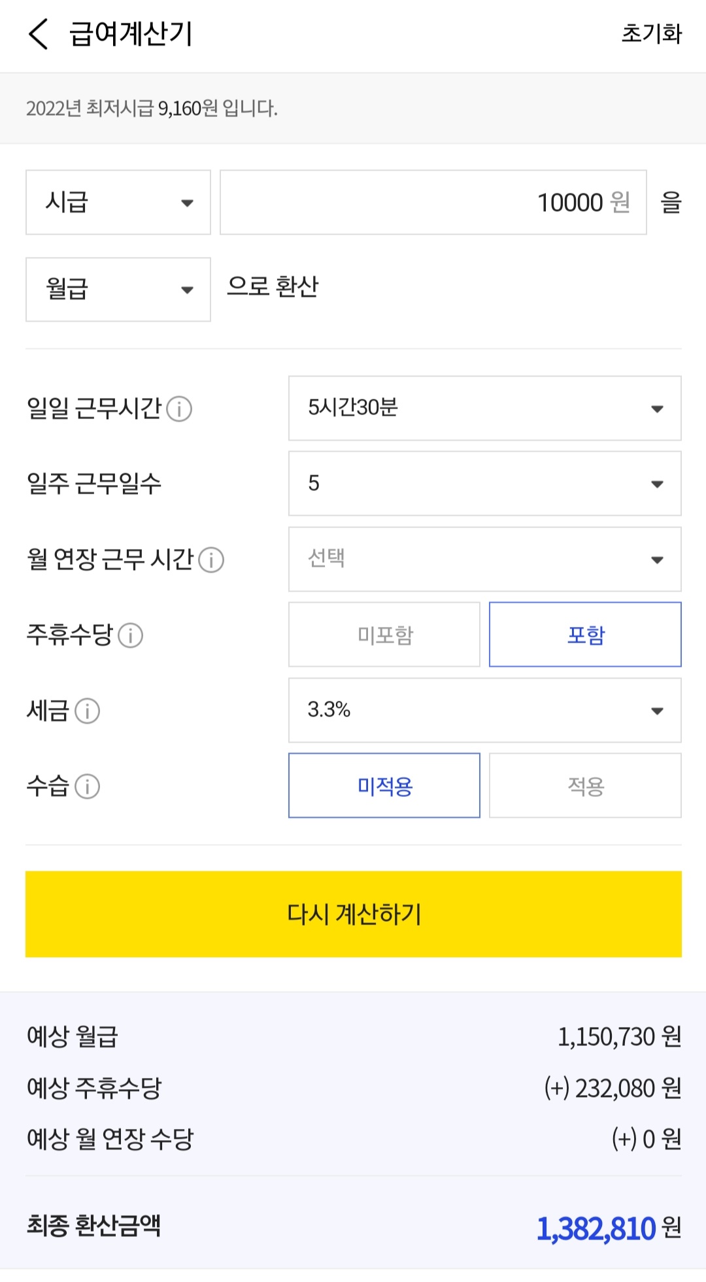Expand the 5시간30분 daily hours dropdown
This screenshot has width=706, height=1282.
coord(484,409)
